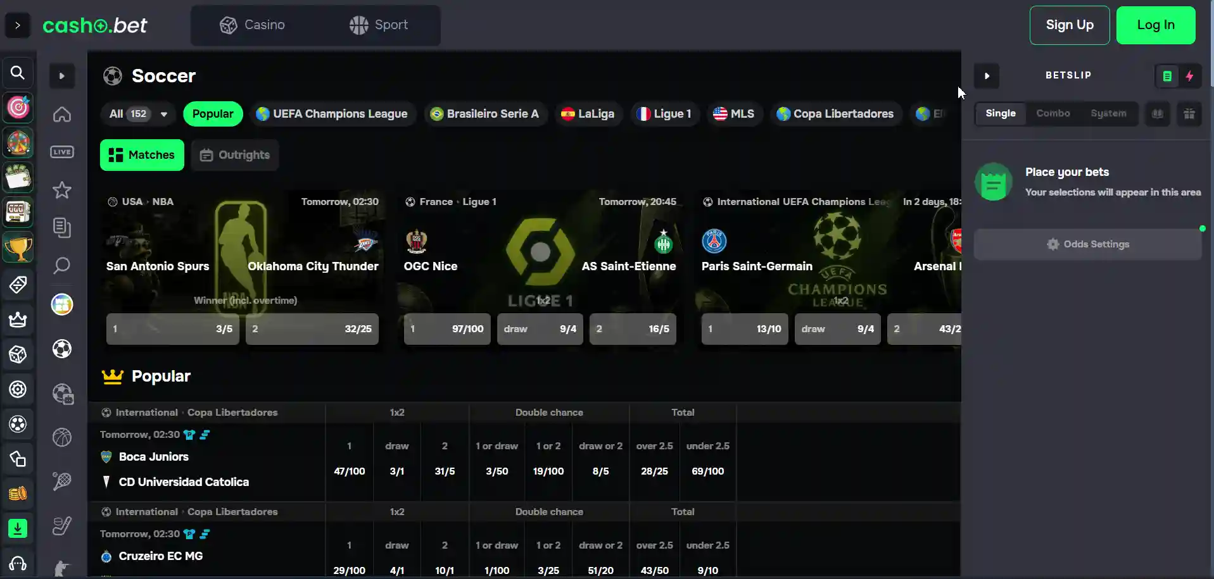Screen dimensions: 1214x579
Task: Collapse the Betslip panel arrow
Action: [x=987, y=76]
